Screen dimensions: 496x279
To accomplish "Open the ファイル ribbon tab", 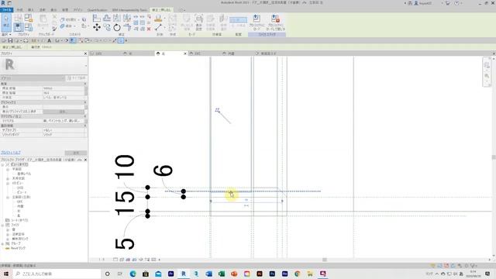I will coord(6,10).
